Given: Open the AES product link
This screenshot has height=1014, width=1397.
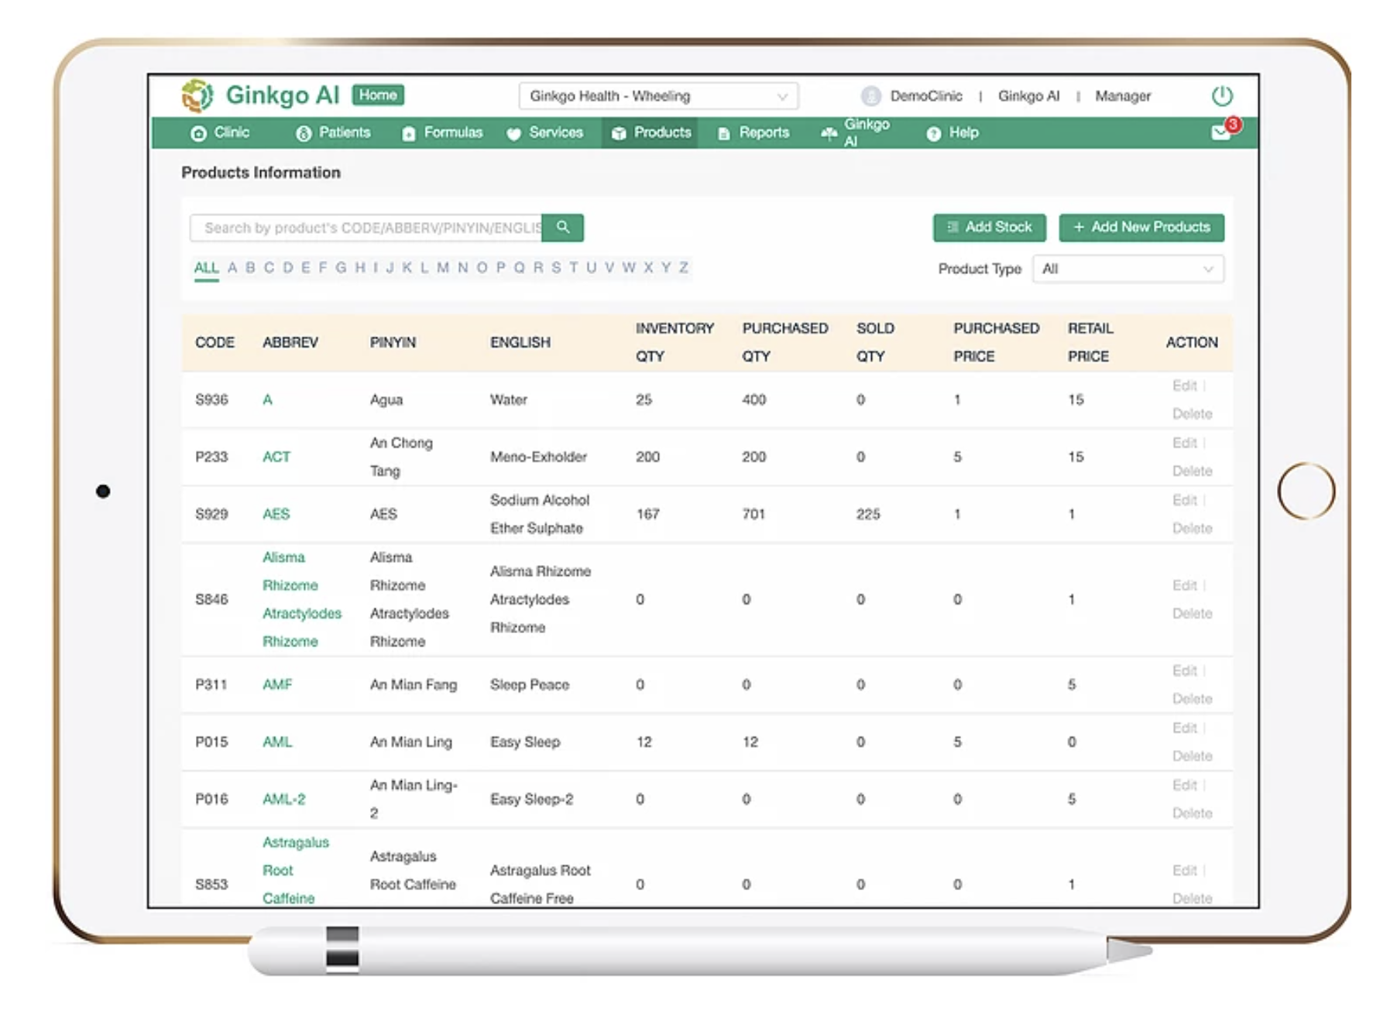Looking at the screenshot, I should tap(276, 514).
